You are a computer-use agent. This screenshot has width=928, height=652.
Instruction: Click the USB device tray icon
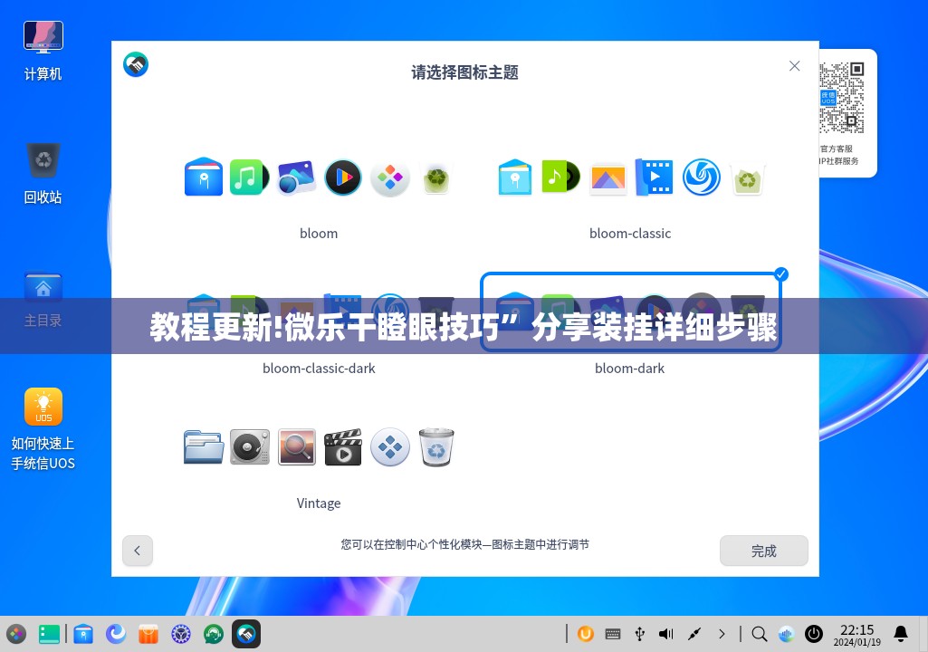(x=640, y=634)
